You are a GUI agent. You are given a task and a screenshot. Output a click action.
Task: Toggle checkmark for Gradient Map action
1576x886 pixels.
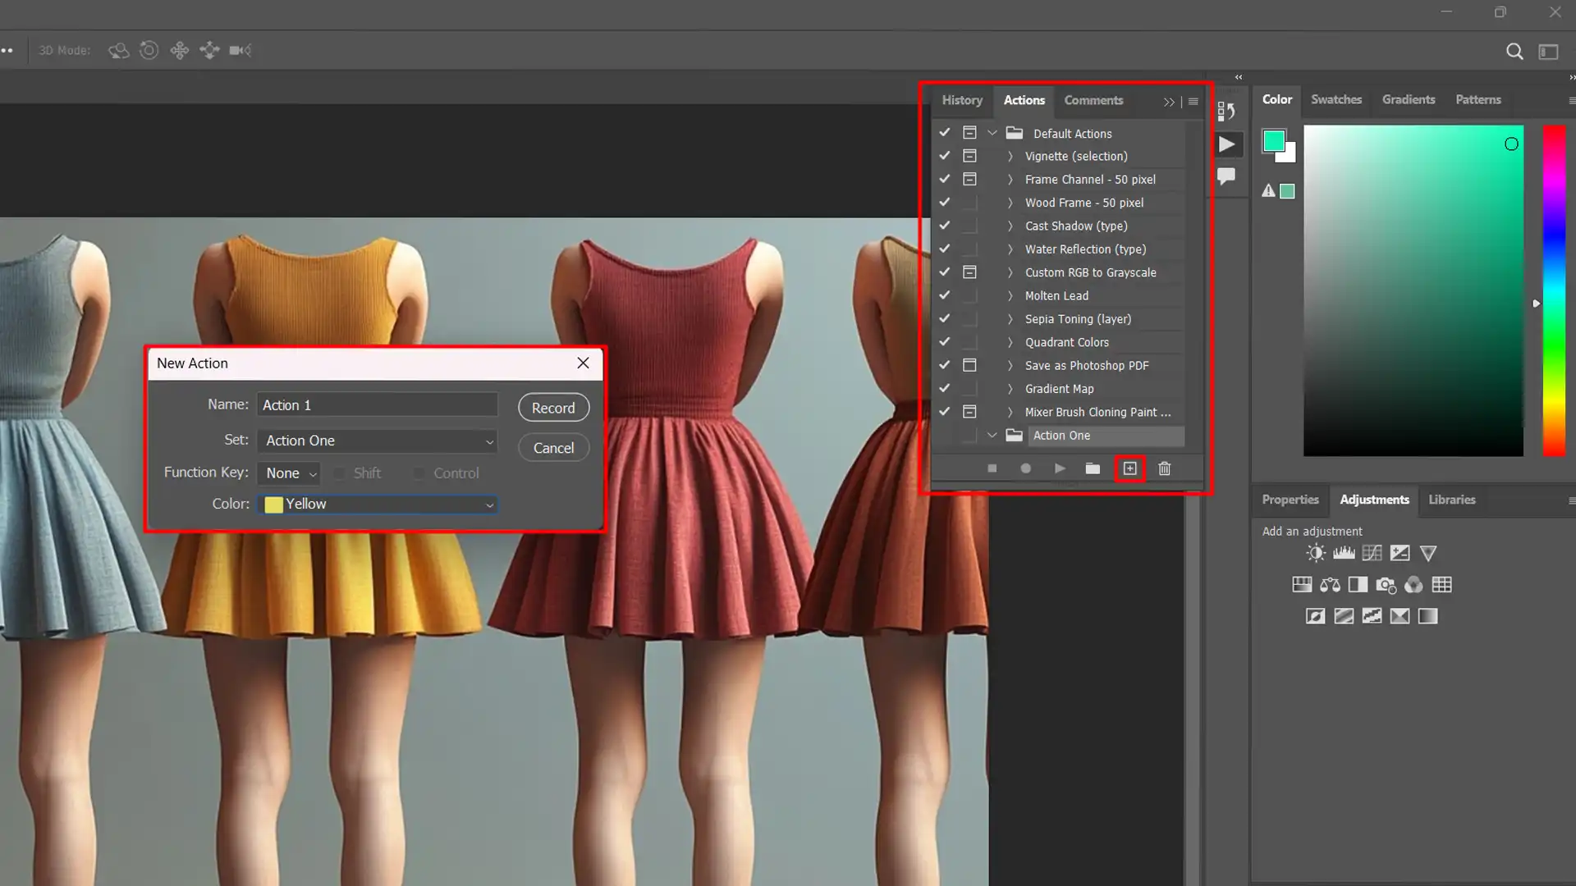coord(945,388)
